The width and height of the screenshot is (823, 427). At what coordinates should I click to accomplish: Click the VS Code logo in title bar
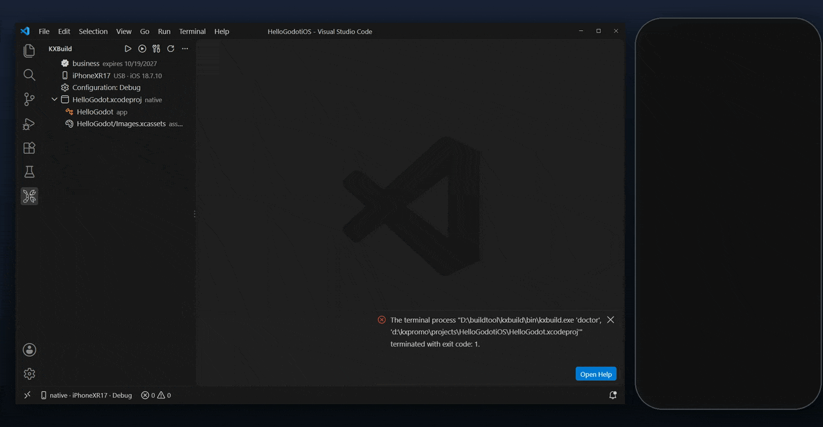tap(24, 31)
